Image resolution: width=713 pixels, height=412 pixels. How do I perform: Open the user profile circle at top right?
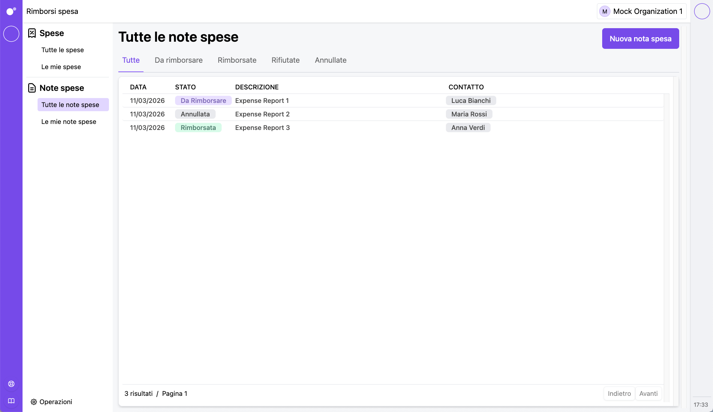702,11
